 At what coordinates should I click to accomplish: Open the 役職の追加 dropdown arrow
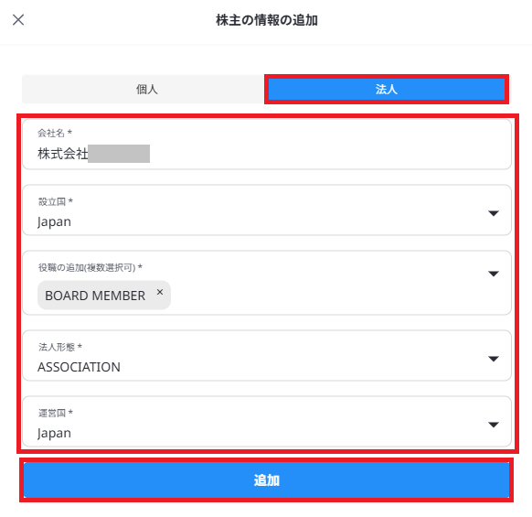(494, 274)
